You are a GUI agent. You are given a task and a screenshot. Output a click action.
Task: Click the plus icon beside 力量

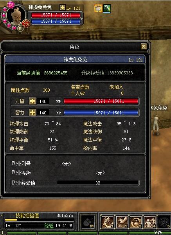32,101
